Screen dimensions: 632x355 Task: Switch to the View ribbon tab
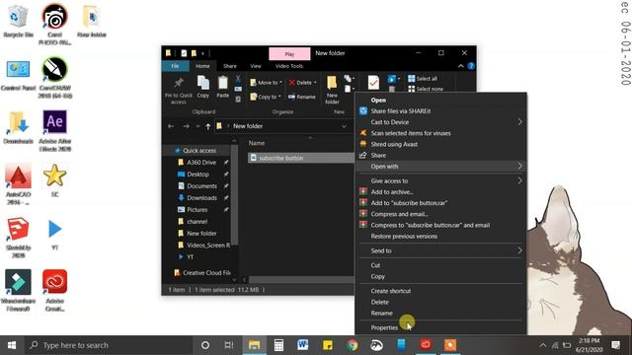tap(256, 66)
